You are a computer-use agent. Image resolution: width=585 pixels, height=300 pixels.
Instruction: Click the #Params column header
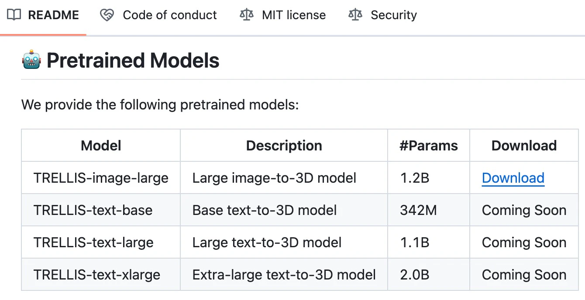coord(429,146)
